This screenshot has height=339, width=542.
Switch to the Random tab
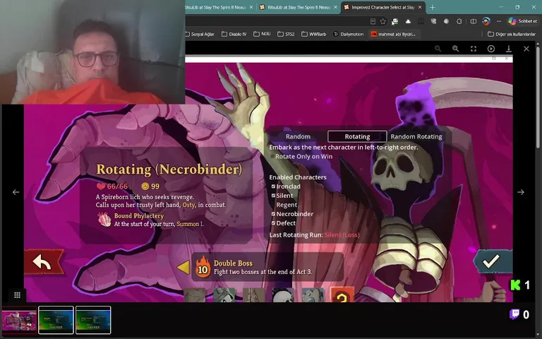point(298,136)
